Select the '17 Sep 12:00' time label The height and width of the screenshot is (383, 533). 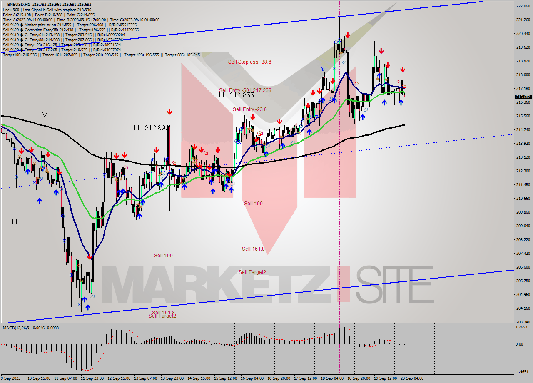click(x=305, y=378)
